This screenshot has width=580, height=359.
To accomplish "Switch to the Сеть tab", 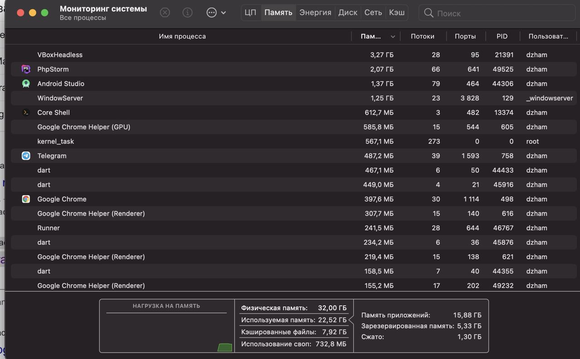I will [373, 13].
